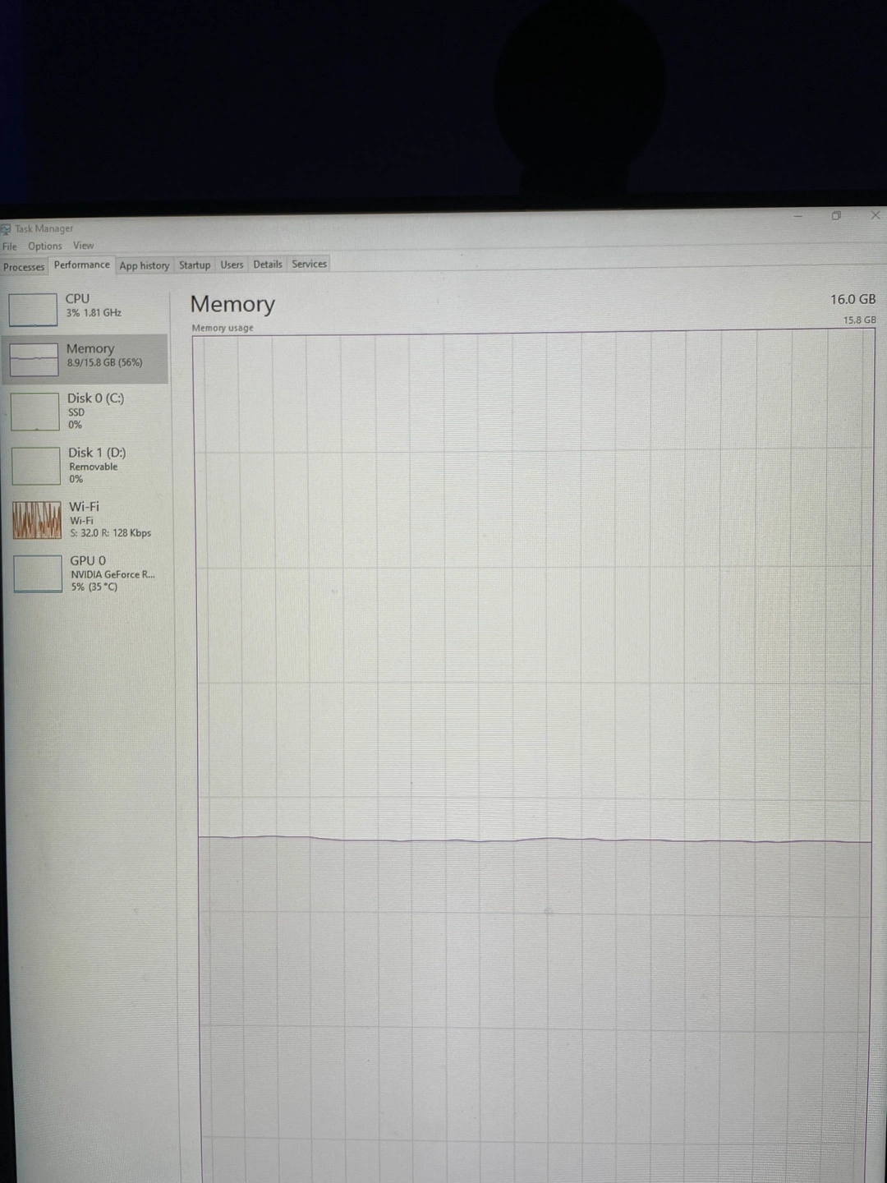
Task: Click the Memory heading in main pane
Action: point(232,304)
